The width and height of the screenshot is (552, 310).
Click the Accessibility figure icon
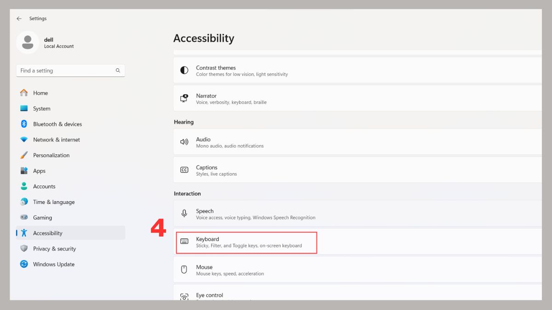click(24, 233)
